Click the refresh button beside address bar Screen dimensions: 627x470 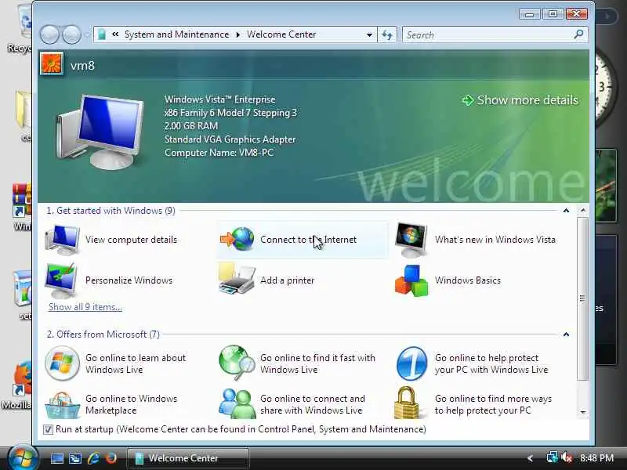click(x=387, y=34)
